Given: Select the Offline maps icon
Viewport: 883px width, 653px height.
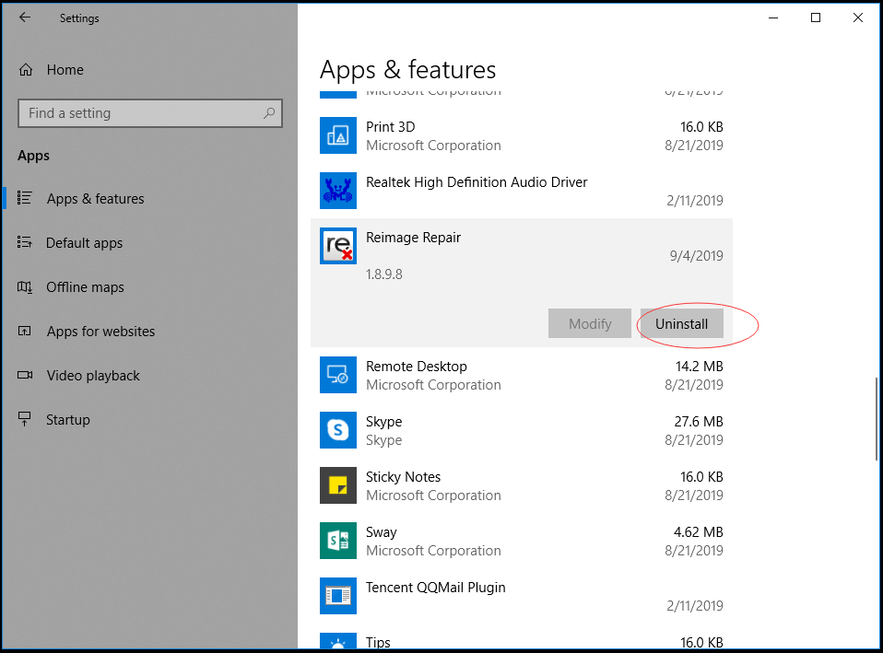Looking at the screenshot, I should click(x=24, y=287).
